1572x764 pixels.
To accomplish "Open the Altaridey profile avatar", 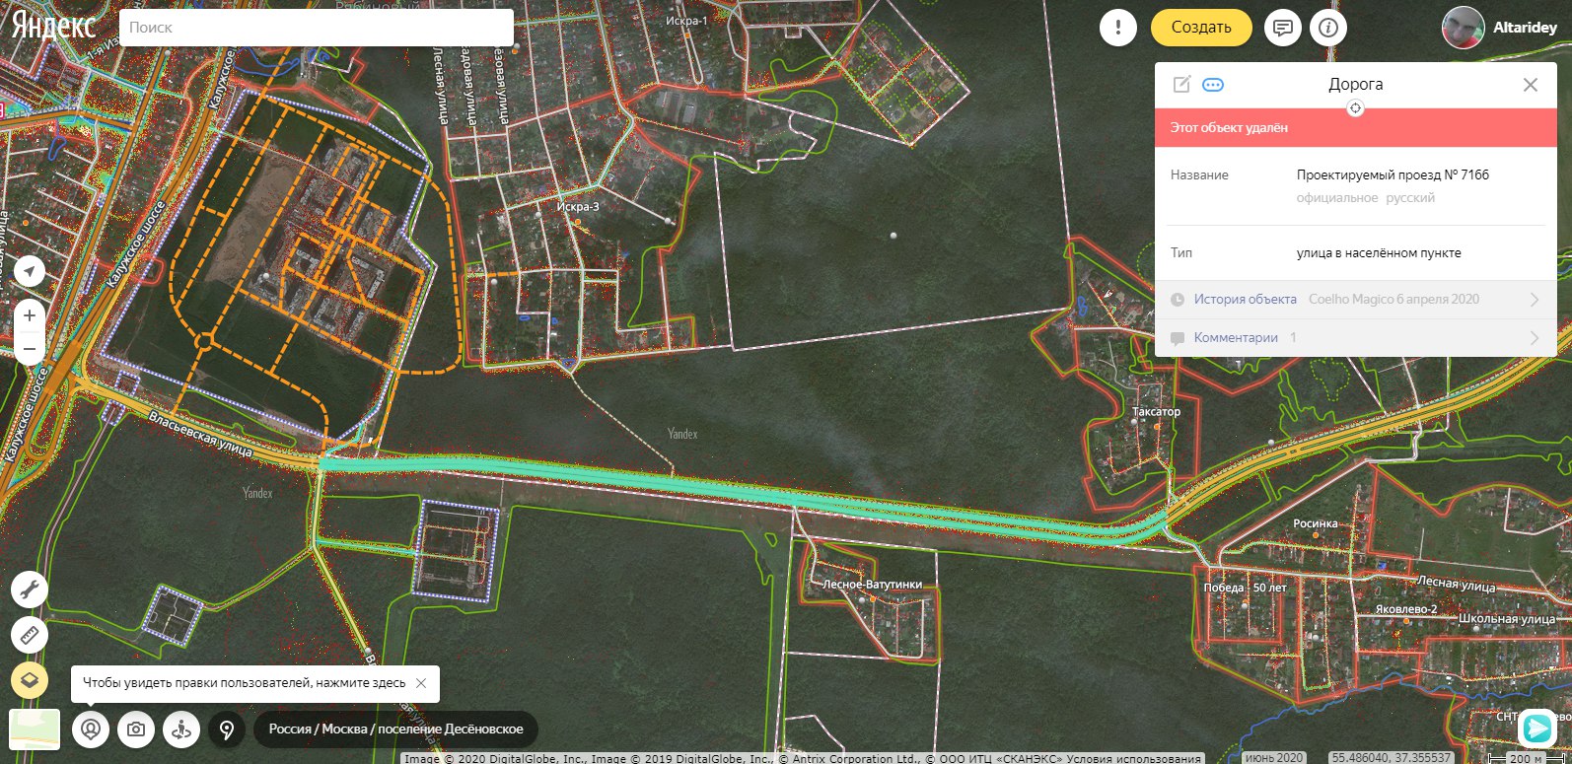I will coord(1464,28).
